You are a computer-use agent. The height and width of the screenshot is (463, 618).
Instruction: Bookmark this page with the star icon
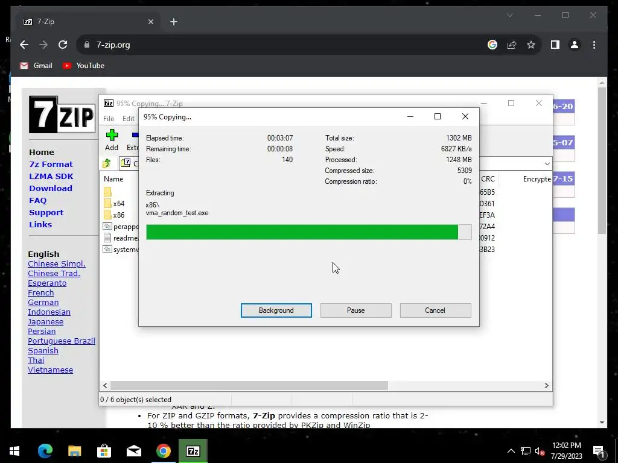531,45
